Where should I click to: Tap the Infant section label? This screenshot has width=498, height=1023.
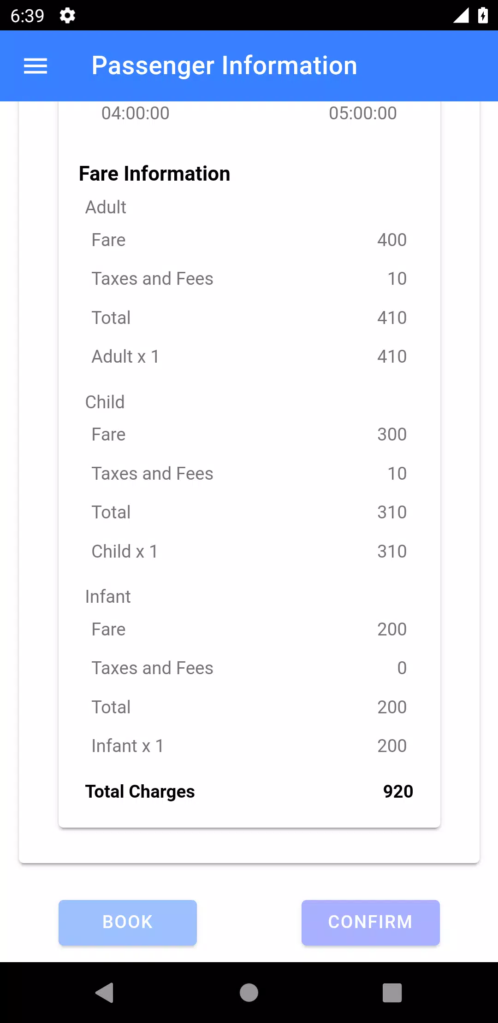pos(108,596)
